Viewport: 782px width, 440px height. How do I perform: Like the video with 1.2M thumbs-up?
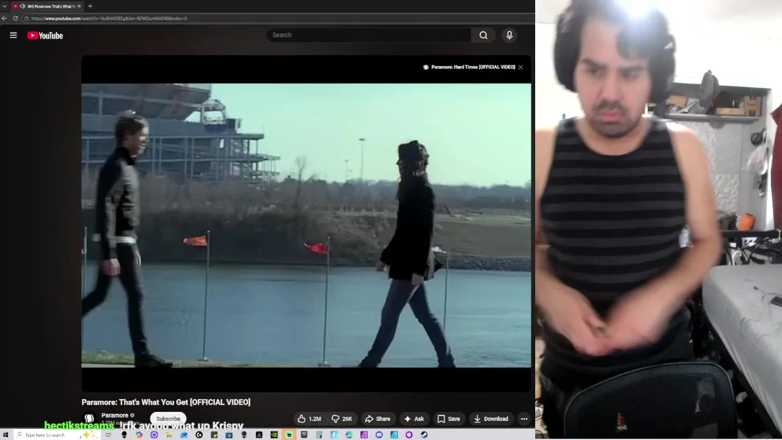point(309,419)
